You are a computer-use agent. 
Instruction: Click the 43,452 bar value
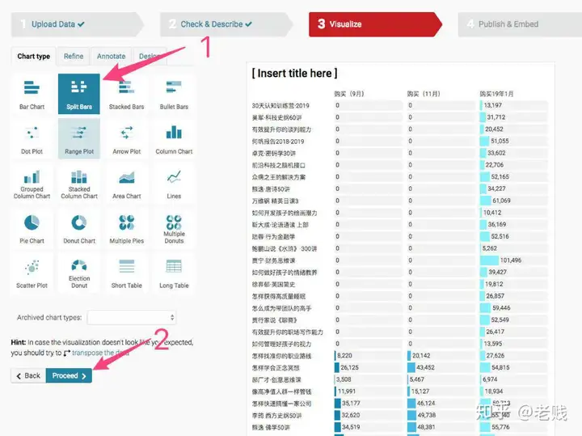coord(425,368)
